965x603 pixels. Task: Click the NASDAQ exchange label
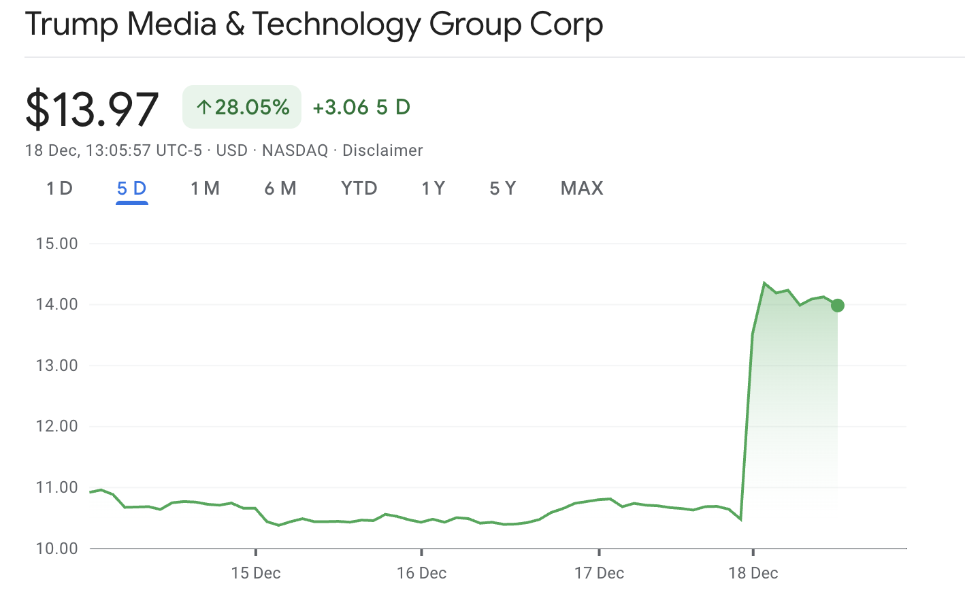tap(294, 150)
